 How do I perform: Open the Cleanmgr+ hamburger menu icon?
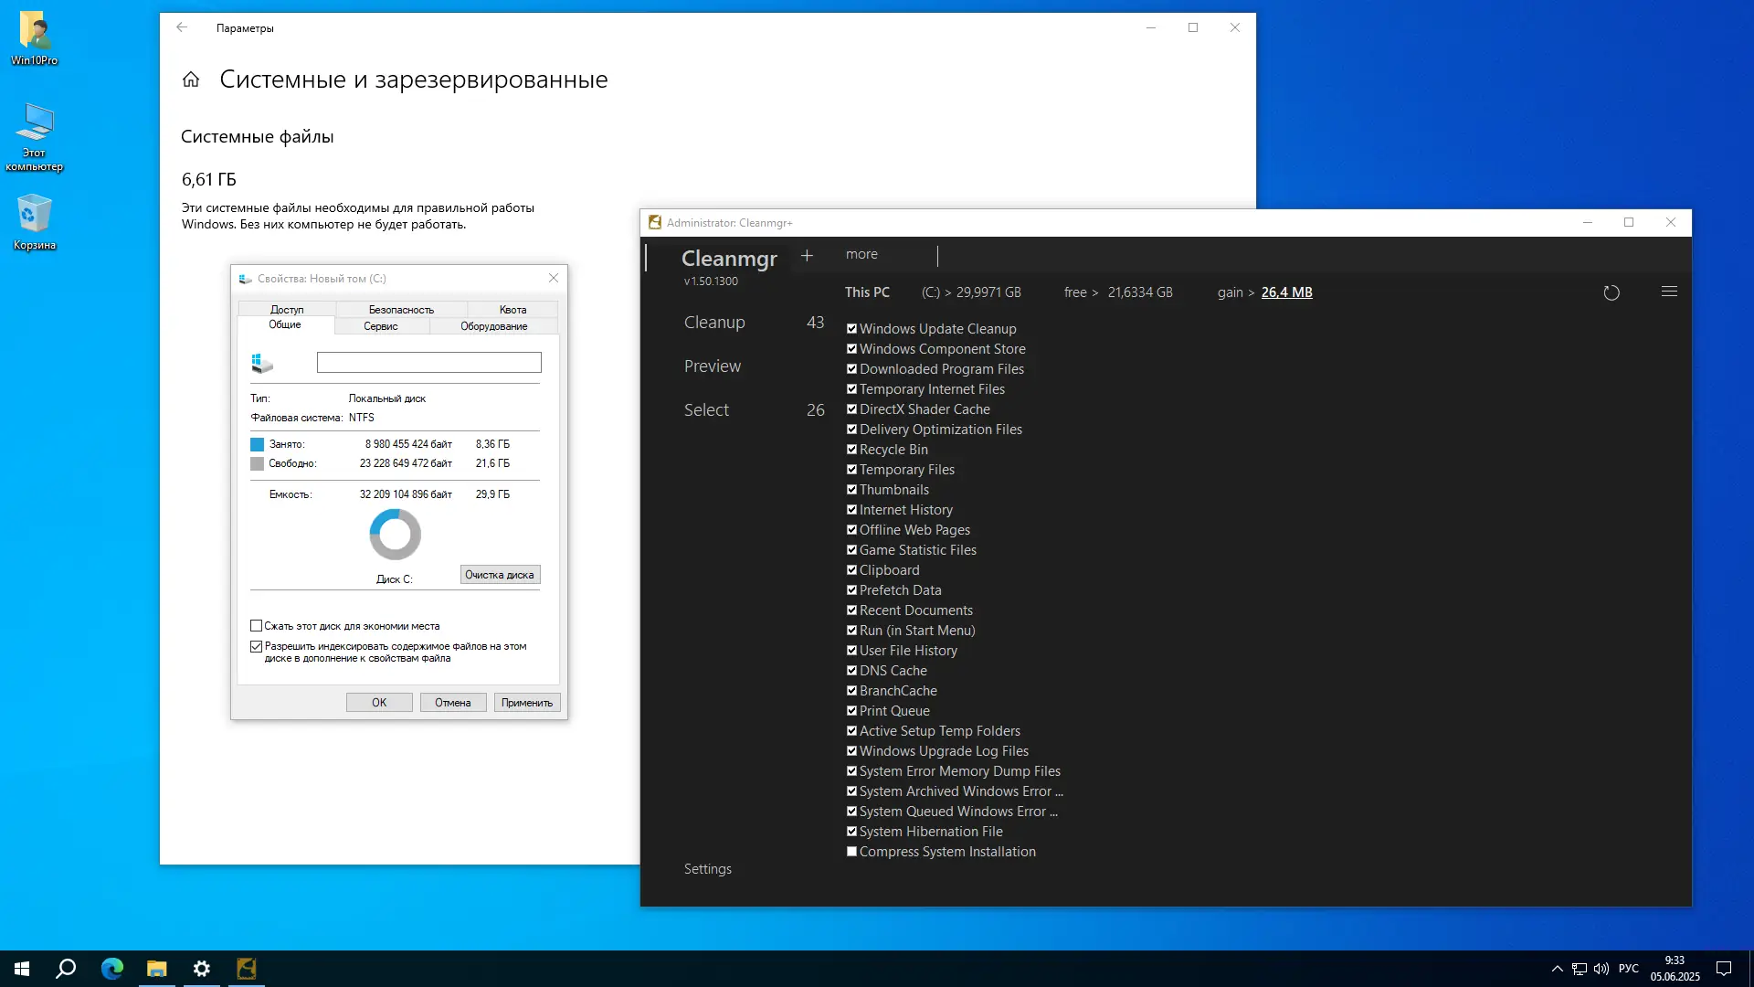(x=1669, y=292)
